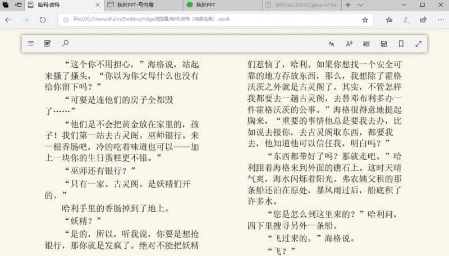Open the favorites hub icon
This screenshot has height=256, width=449.
pos(389,20)
